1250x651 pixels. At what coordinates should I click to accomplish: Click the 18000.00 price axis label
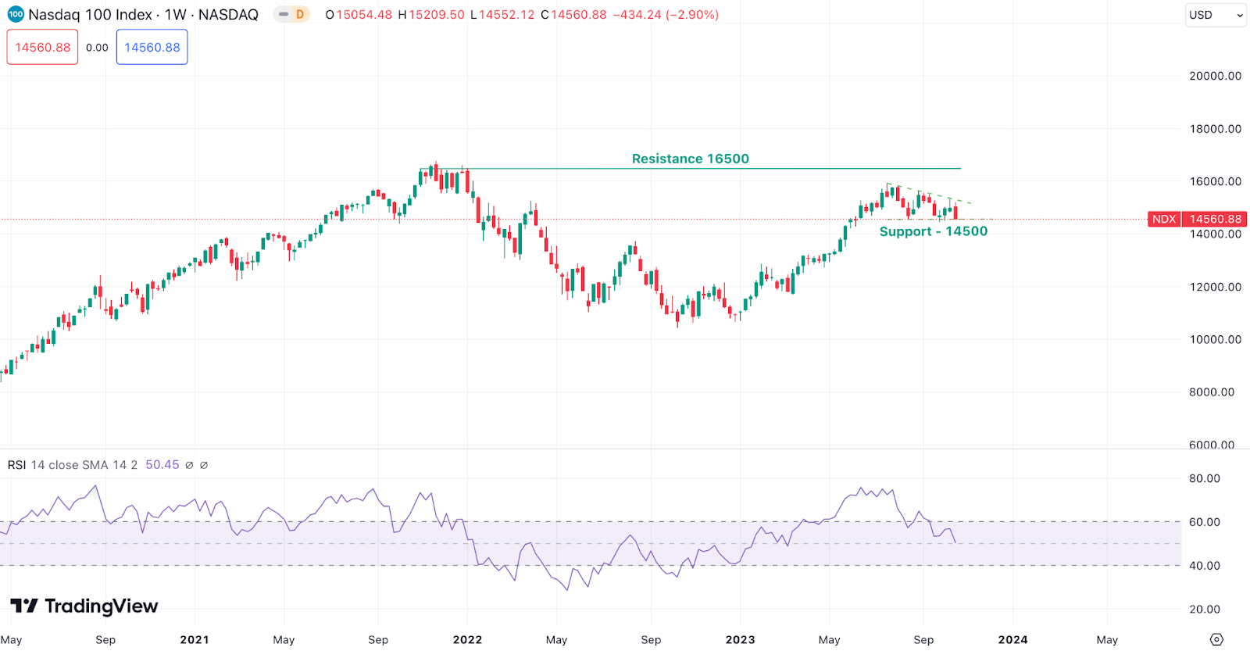point(1215,129)
